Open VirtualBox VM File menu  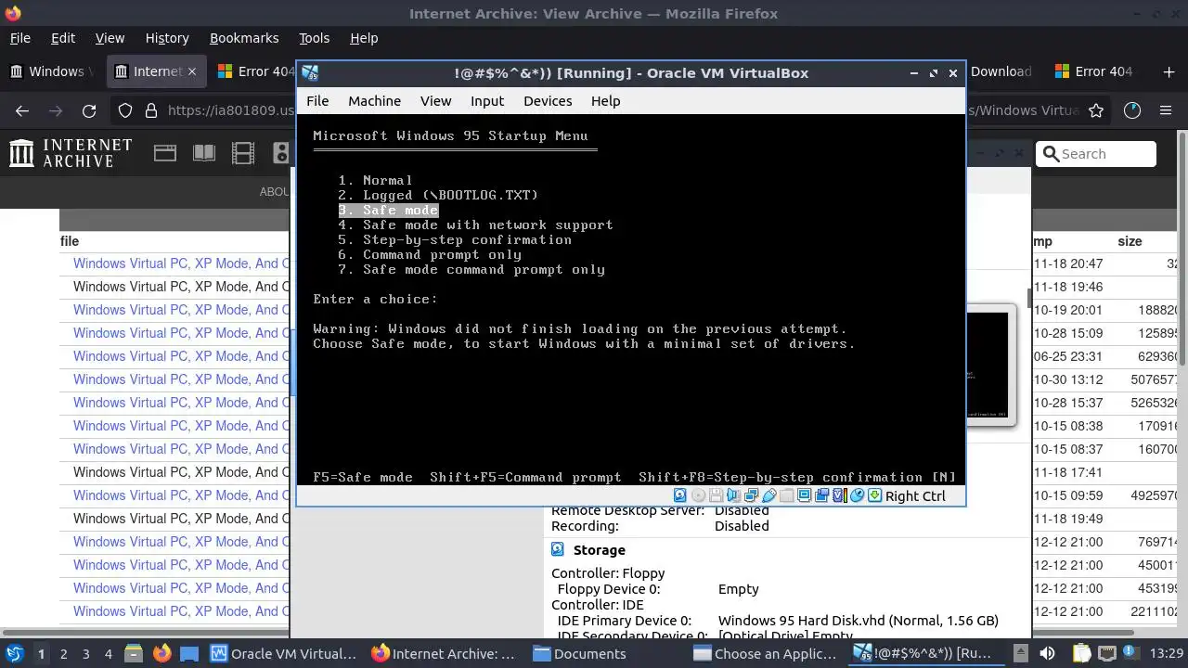pyautogui.click(x=317, y=101)
